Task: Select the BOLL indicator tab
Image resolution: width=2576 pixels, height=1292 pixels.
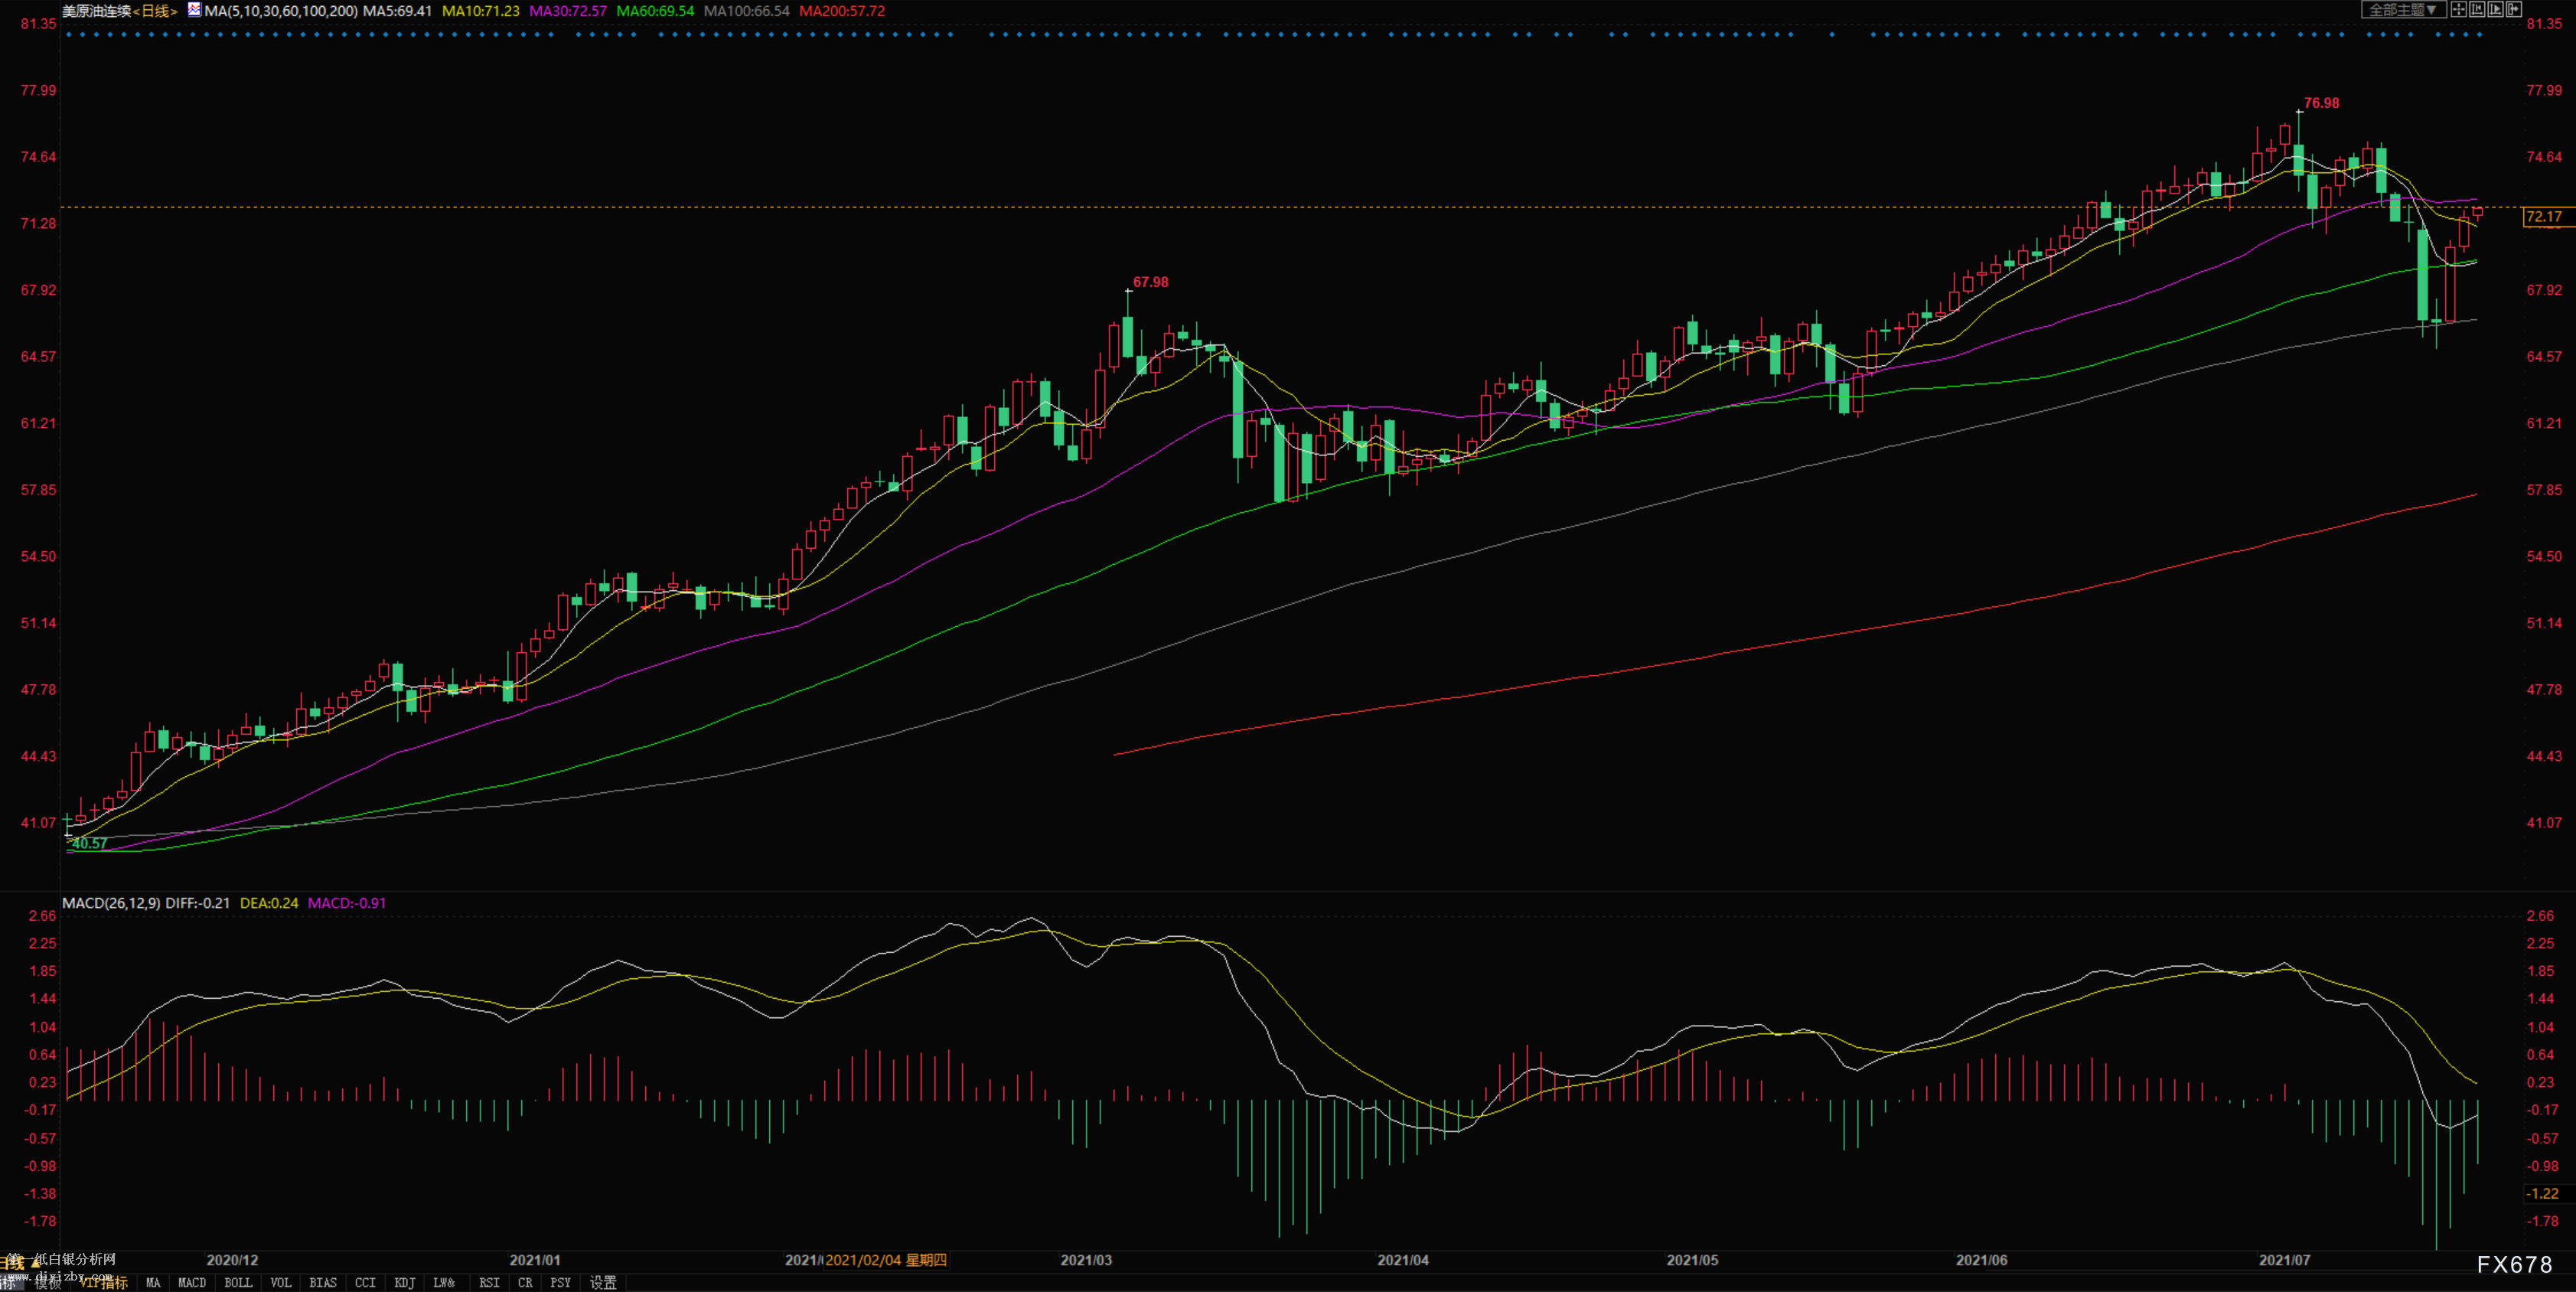Action: [x=238, y=1282]
